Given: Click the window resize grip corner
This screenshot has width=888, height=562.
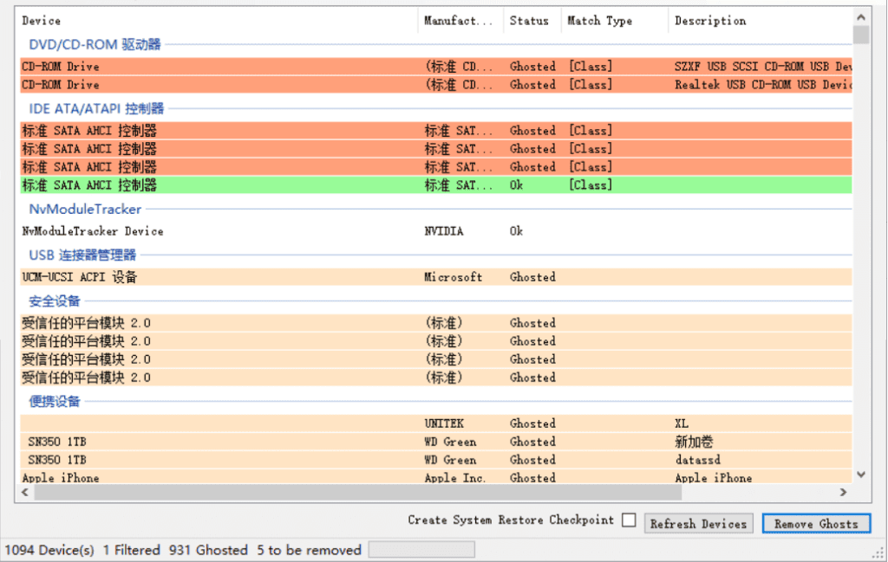Looking at the screenshot, I should tap(879, 555).
